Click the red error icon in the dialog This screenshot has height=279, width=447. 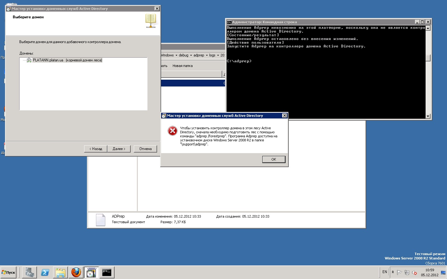[x=173, y=131]
